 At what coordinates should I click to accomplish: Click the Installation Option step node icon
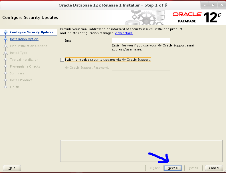(5, 39)
